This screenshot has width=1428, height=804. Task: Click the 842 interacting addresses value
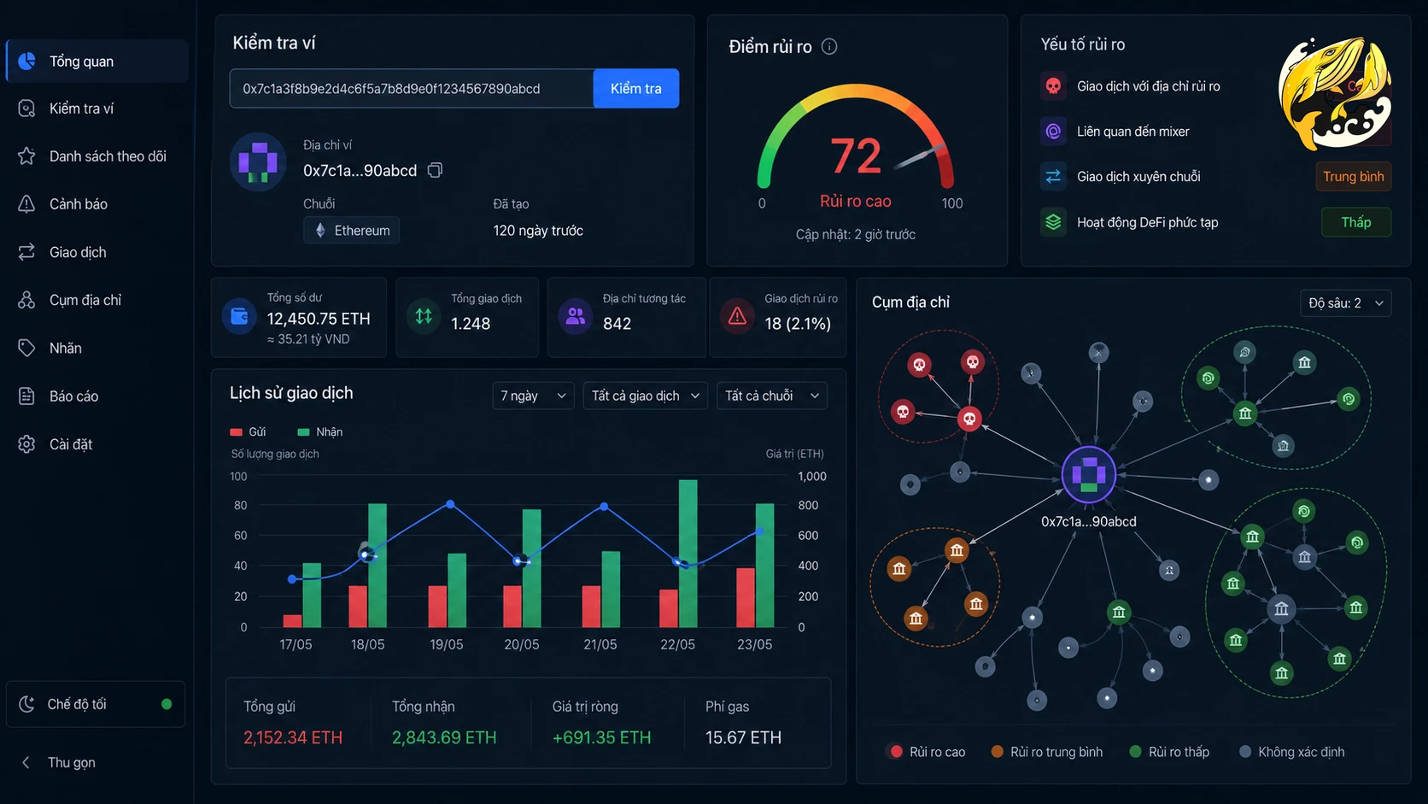click(617, 324)
